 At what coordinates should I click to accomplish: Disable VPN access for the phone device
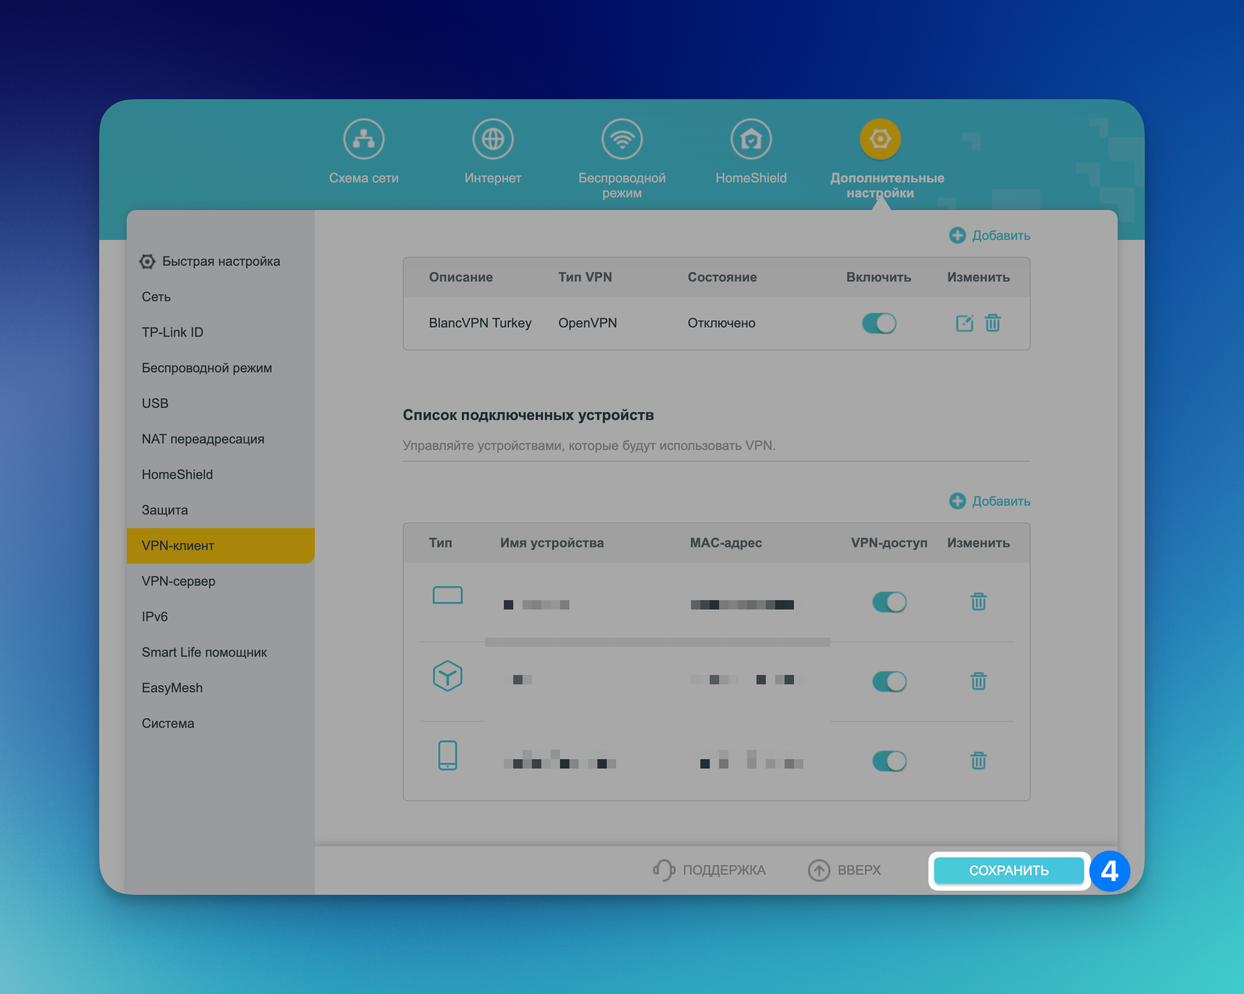click(x=889, y=761)
